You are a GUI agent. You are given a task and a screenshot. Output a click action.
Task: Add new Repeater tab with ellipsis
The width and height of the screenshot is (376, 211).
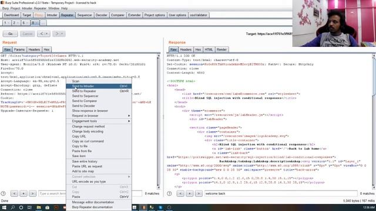pos(43,23)
